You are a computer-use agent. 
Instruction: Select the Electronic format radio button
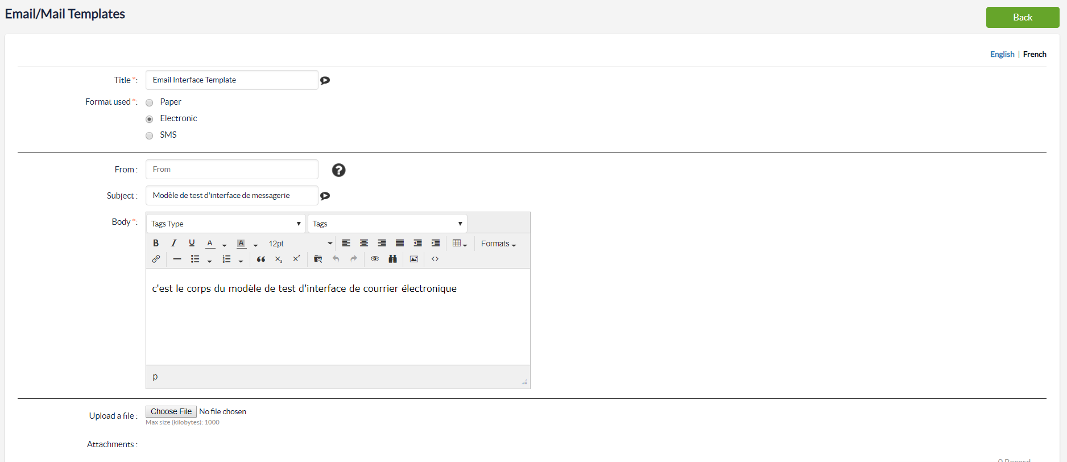(x=150, y=119)
